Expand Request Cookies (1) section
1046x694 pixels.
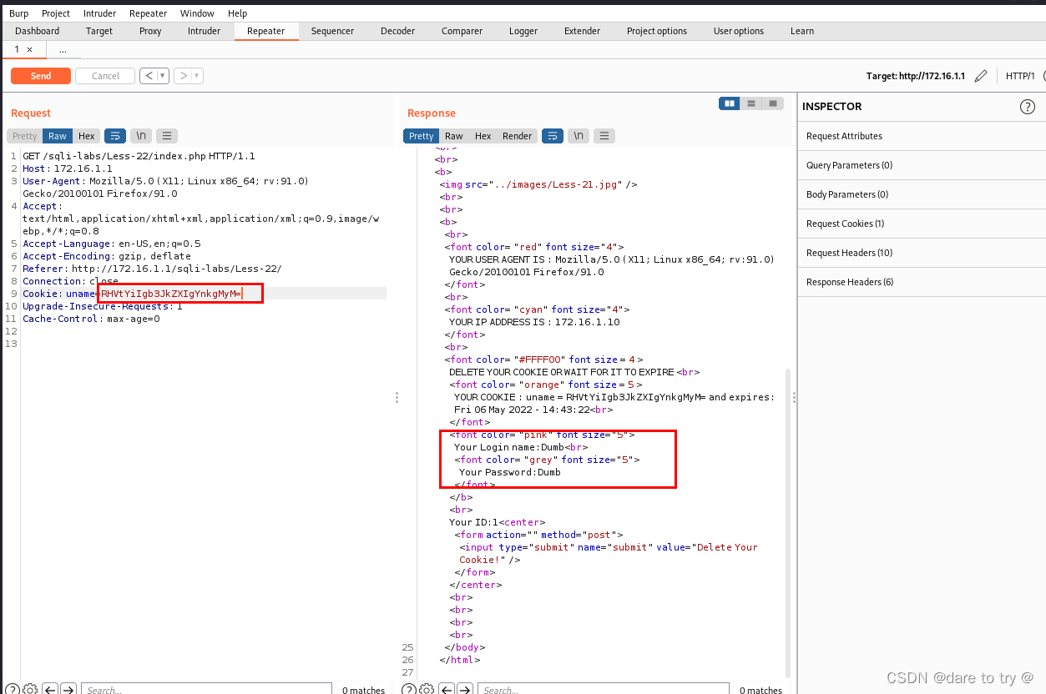[x=922, y=224]
